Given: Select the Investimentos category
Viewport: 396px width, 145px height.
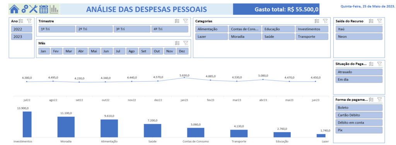Looking at the screenshot, I should (312, 29).
